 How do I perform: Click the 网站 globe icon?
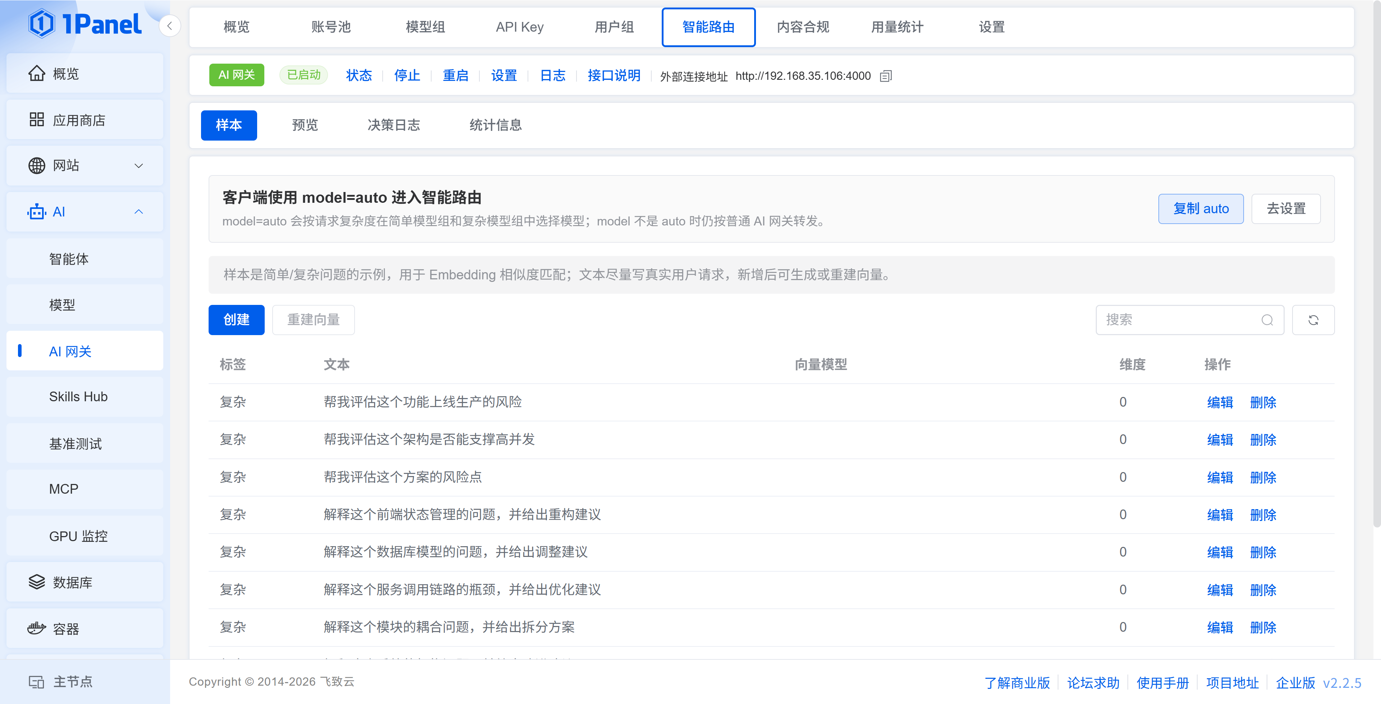[36, 166]
